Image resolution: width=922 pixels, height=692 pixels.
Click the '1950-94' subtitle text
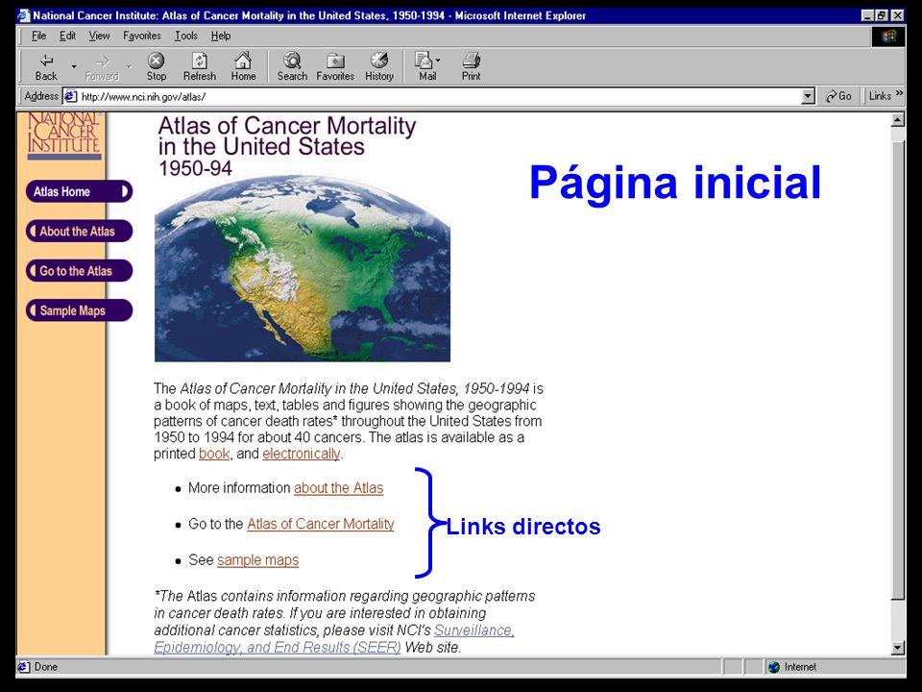[x=195, y=168]
